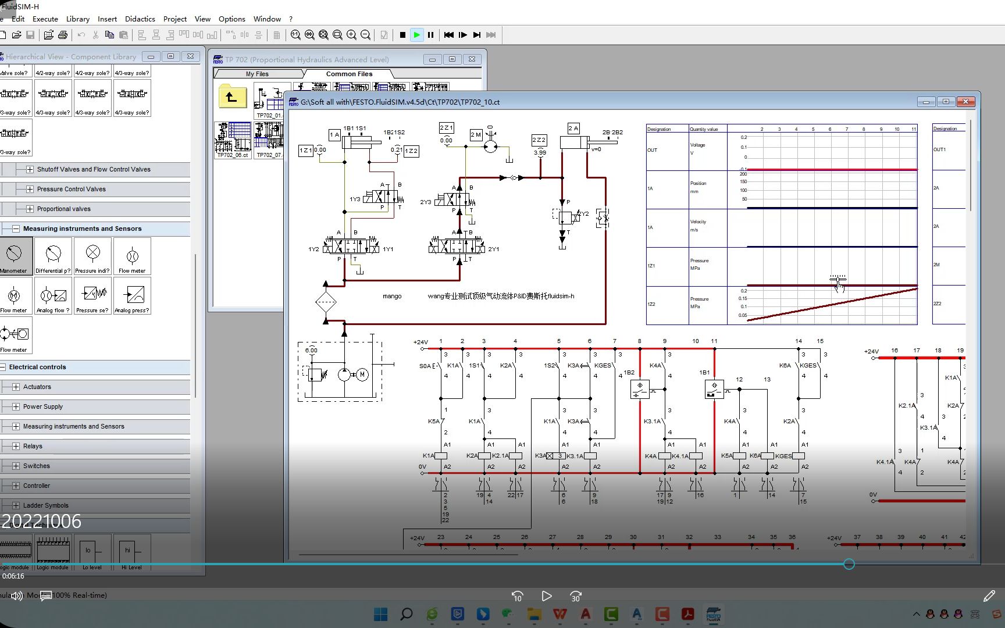Click the circuit window horizontal scrollbar
1005x628 pixels.
408,555
